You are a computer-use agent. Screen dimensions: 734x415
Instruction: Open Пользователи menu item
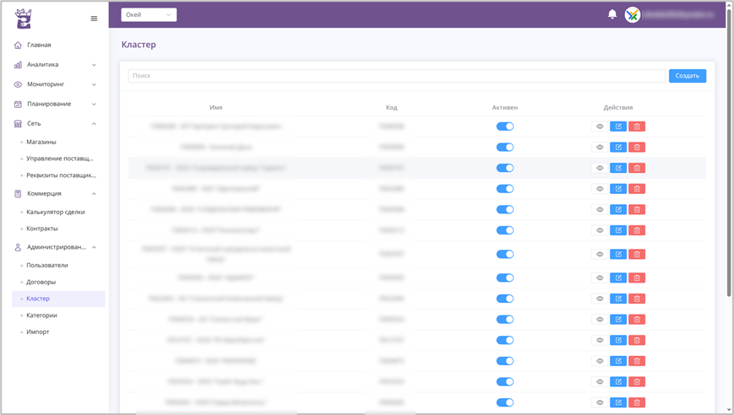click(x=47, y=266)
